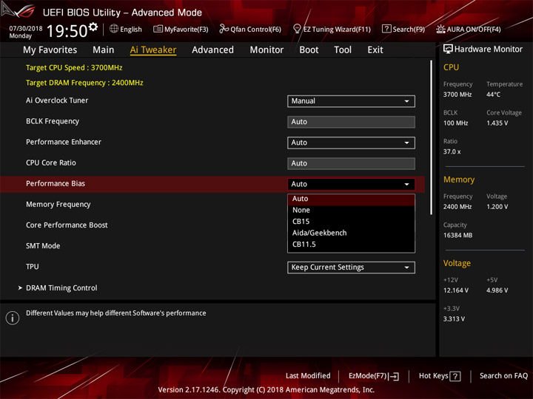This screenshot has width=533, height=399.
Task: Click the Qfan Control fan icon
Action: point(224,29)
